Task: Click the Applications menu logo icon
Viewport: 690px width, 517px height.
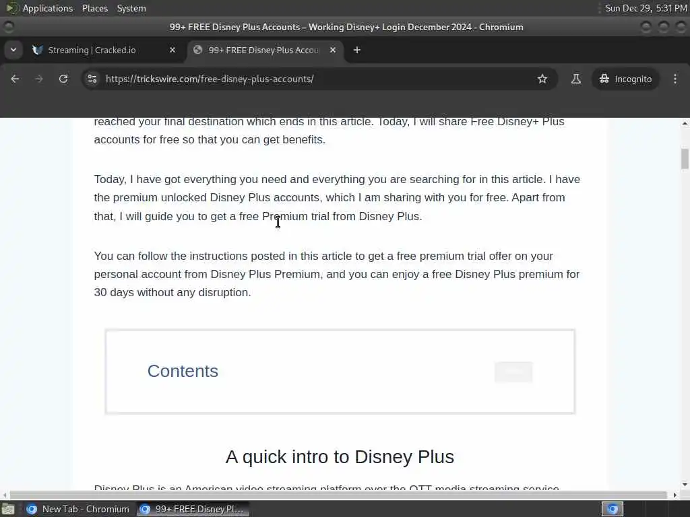Action: 11,8
